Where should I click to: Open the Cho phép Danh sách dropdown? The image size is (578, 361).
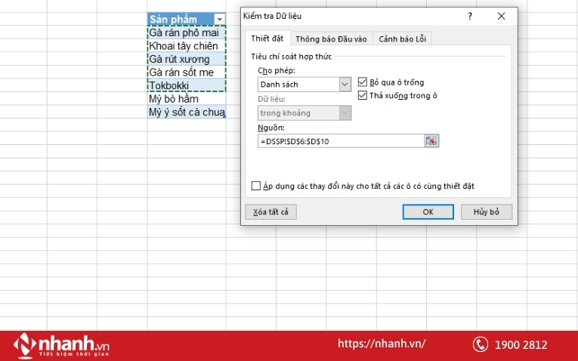click(345, 85)
